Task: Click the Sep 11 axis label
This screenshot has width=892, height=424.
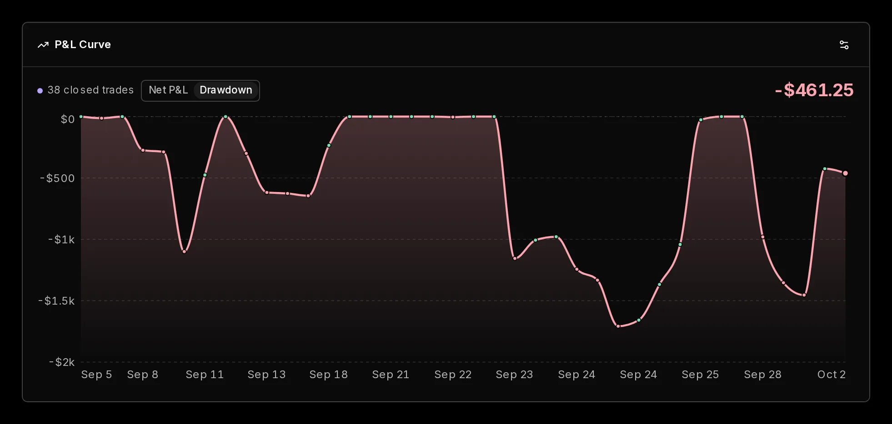Action: pos(205,375)
